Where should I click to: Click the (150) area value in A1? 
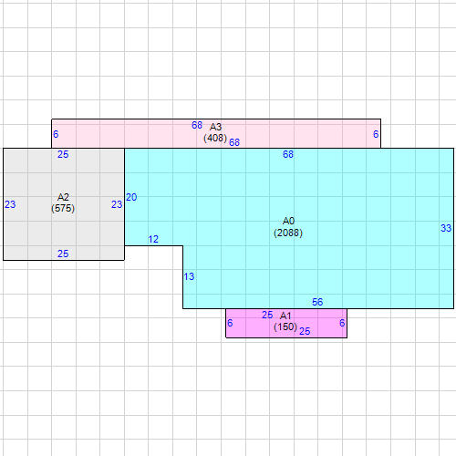click(285, 326)
